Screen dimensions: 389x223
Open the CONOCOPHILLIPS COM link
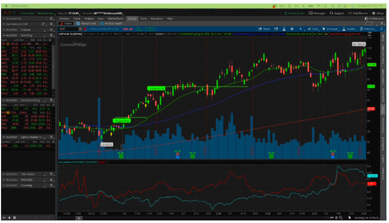coord(104,29)
